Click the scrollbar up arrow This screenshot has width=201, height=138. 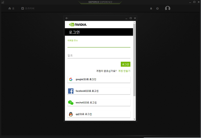point(134,22)
